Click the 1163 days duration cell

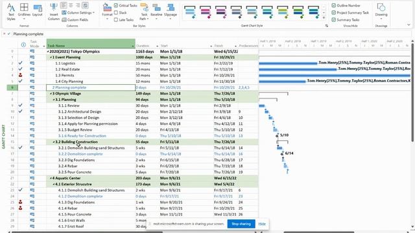pyautogui.click(x=147, y=52)
